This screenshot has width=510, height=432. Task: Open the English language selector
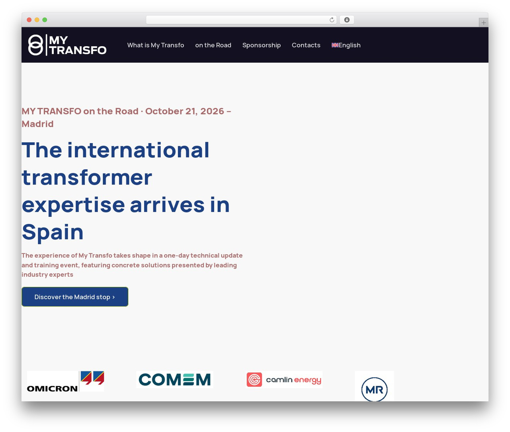pyautogui.click(x=346, y=45)
